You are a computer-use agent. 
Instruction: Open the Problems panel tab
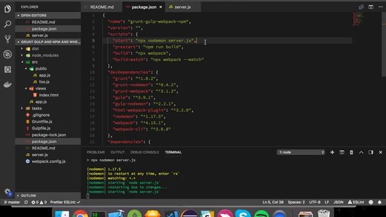[95, 153]
